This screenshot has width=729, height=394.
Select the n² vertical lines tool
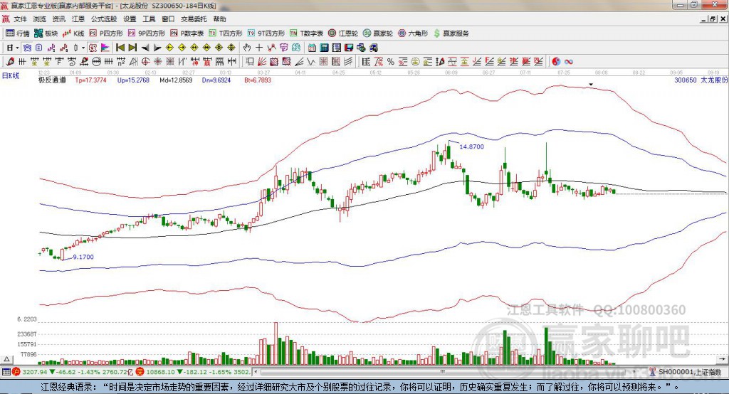(x=121, y=61)
